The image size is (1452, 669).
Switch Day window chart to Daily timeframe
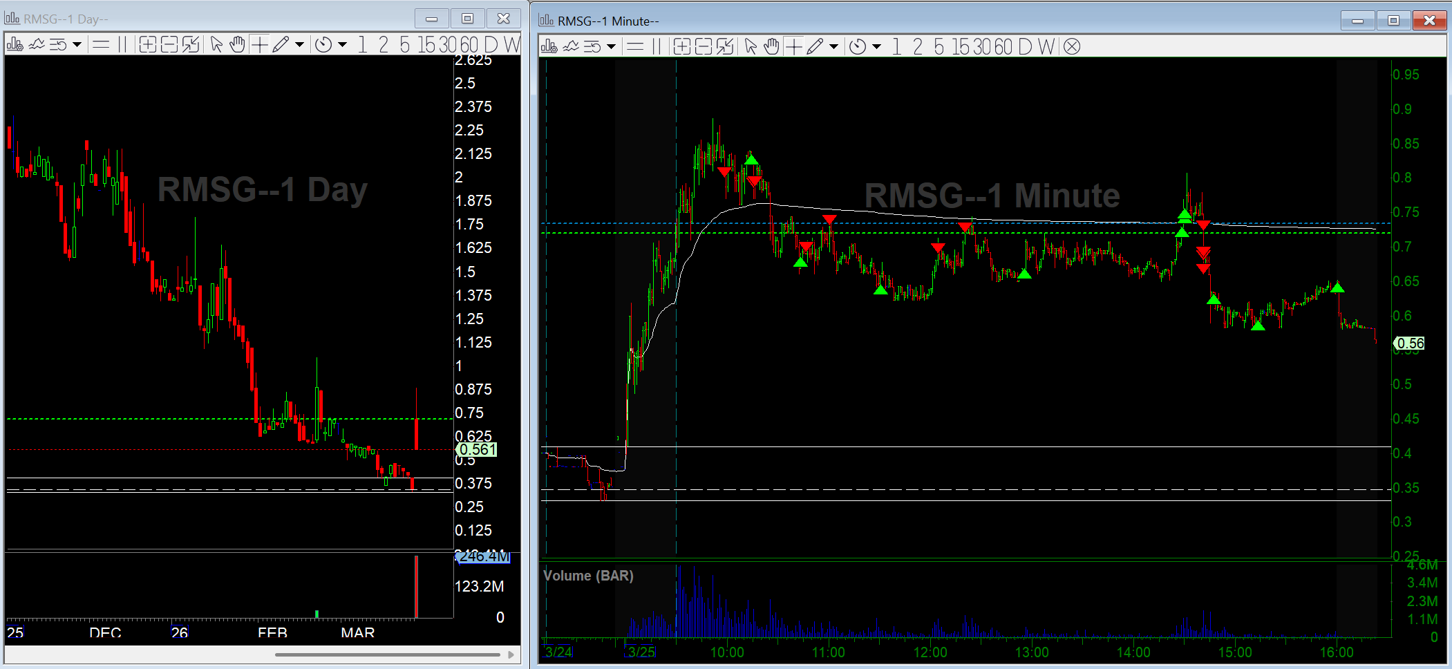tap(491, 45)
